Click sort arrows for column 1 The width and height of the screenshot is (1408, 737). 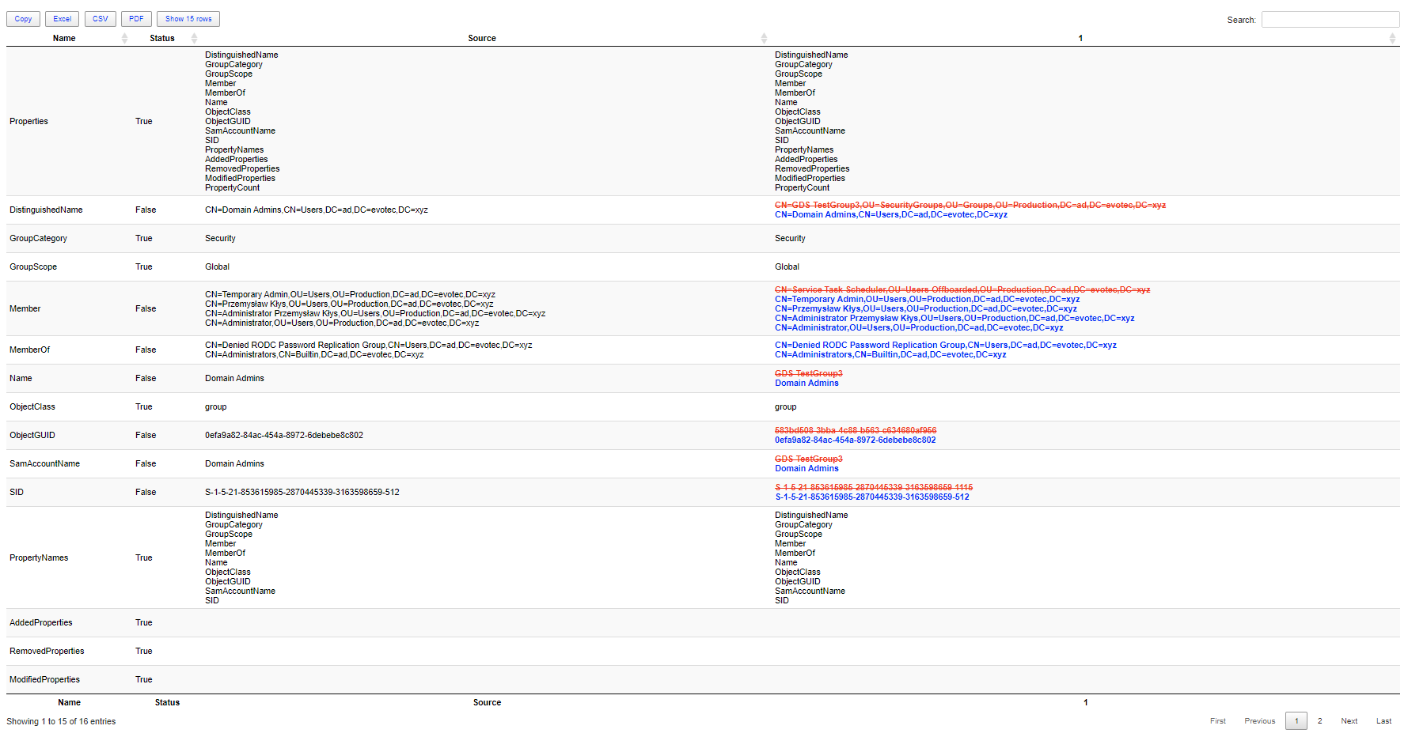pos(1392,38)
